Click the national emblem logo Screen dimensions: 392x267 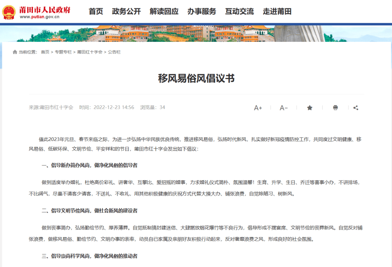pyautogui.click(x=9, y=12)
